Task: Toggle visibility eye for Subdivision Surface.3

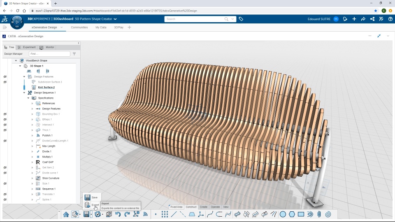Action: pyautogui.click(x=5, y=82)
